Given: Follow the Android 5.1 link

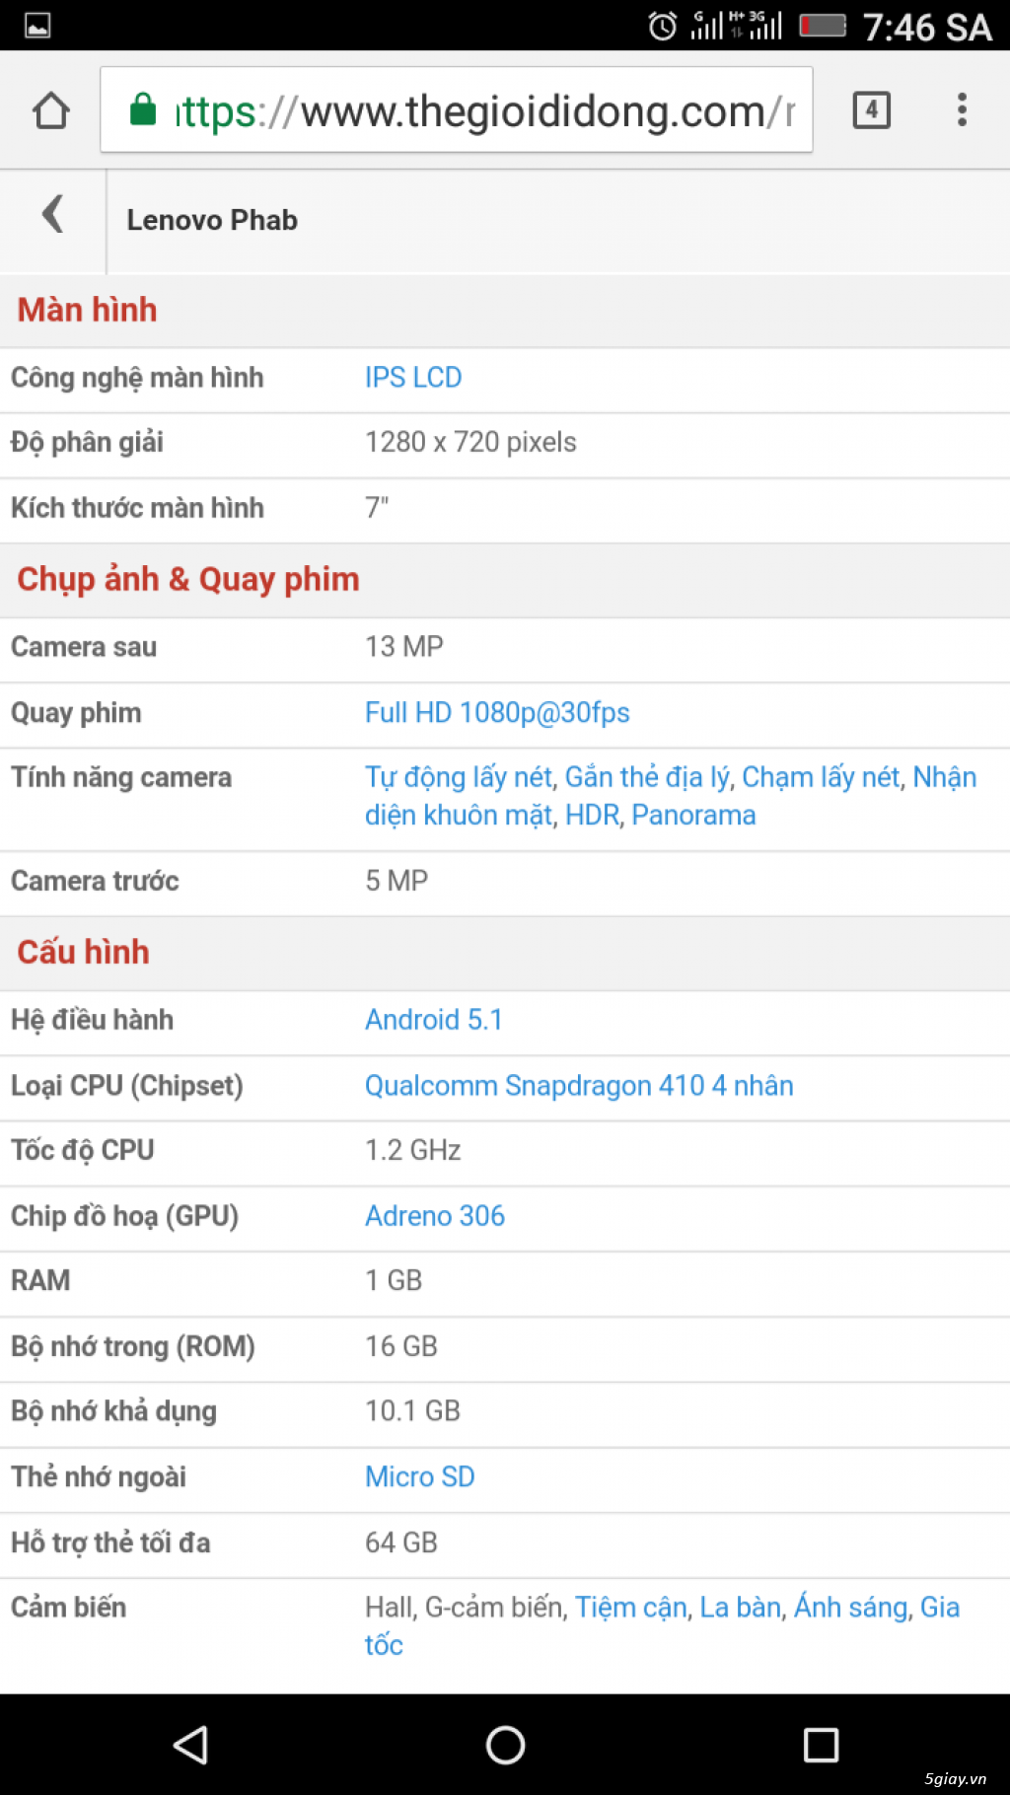Looking at the screenshot, I should coord(434,1019).
